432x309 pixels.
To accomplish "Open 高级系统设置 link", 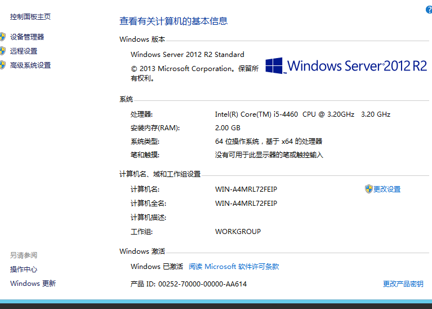I will (30, 65).
